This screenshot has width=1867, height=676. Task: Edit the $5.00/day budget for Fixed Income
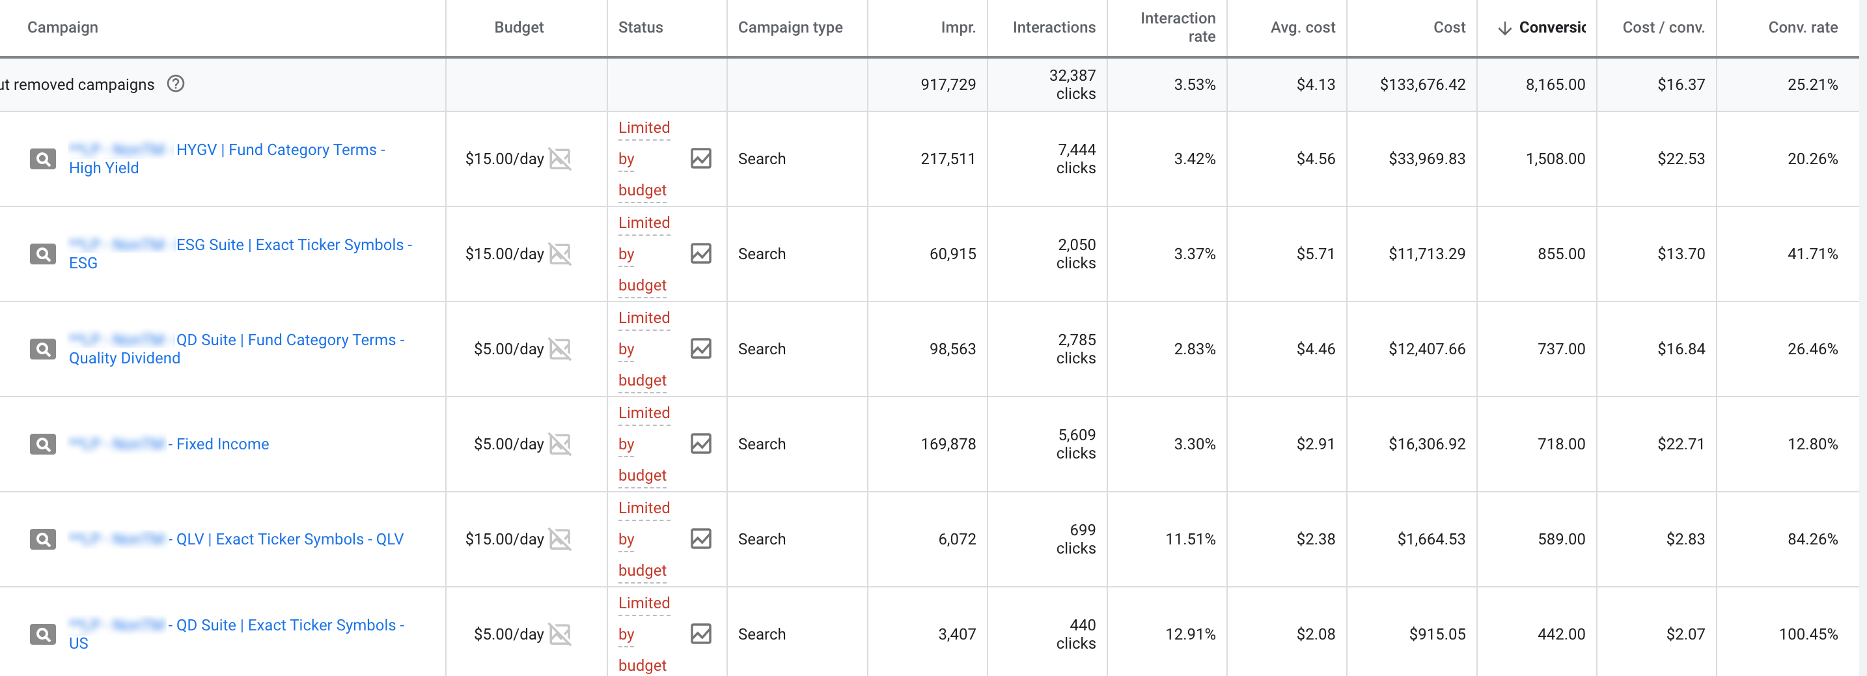point(508,444)
